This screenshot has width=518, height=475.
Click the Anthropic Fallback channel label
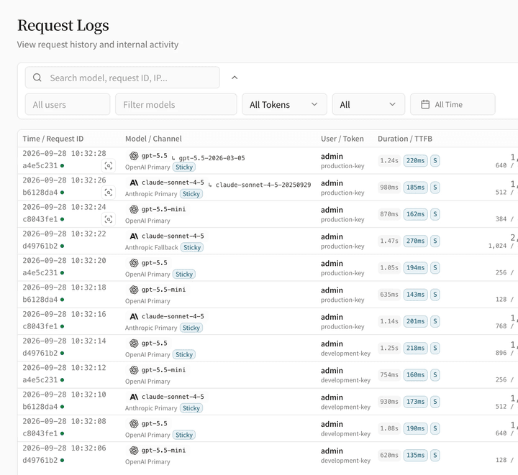click(151, 247)
